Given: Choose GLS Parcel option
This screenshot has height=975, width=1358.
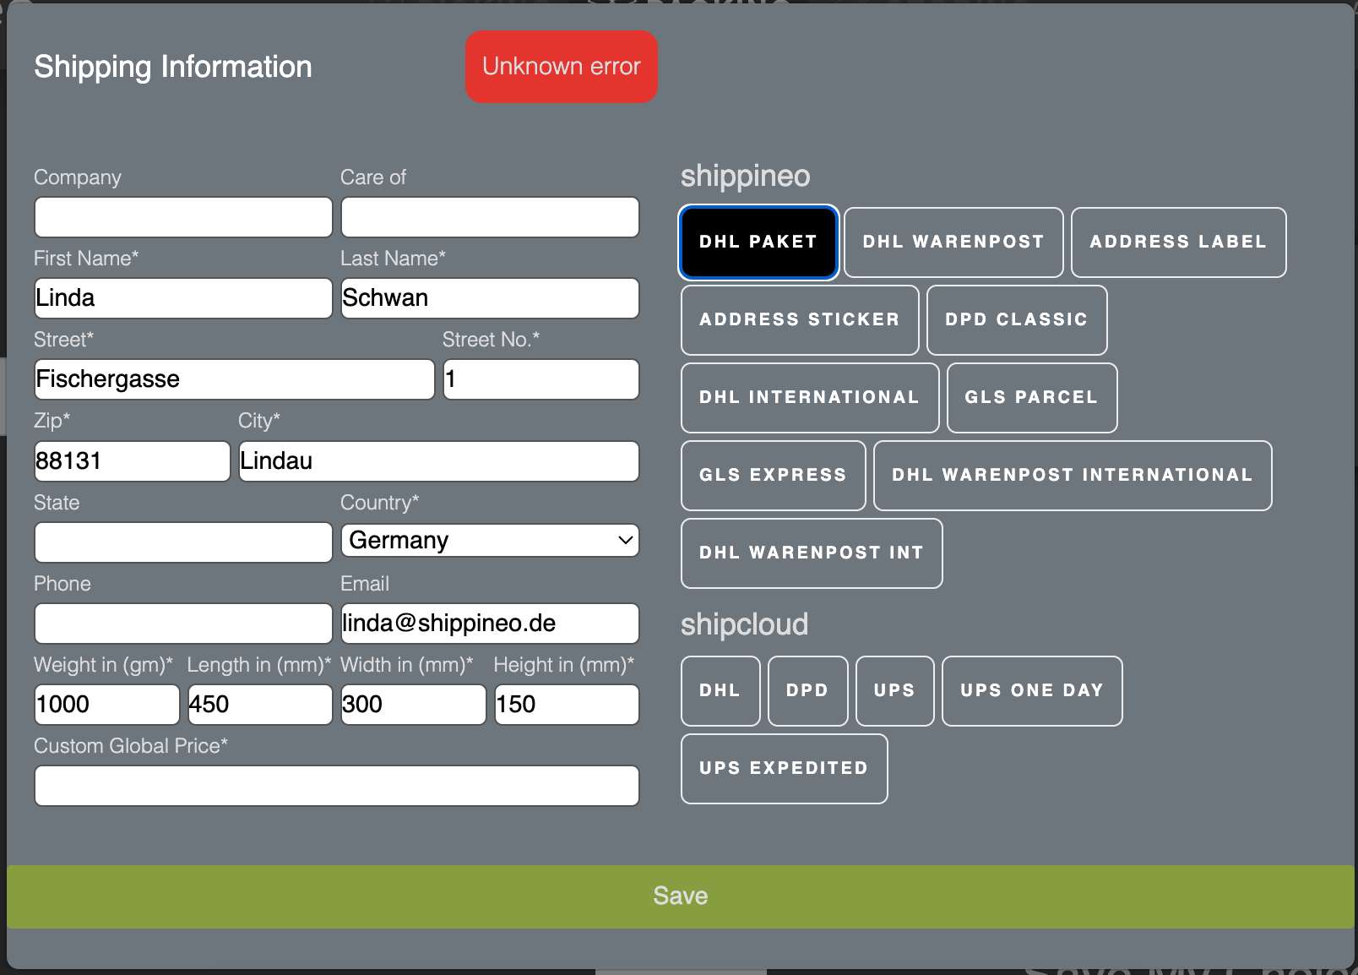Looking at the screenshot, I should coord(1032,398).
